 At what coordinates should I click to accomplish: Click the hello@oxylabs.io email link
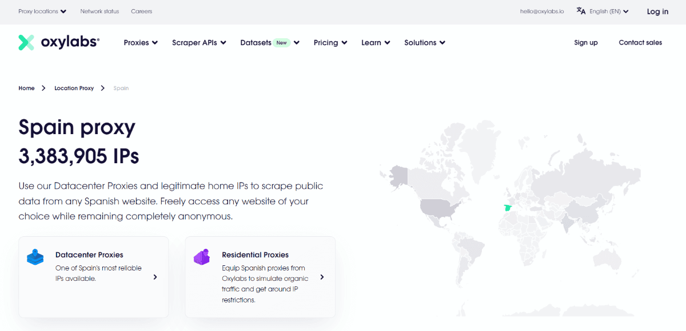542,11
